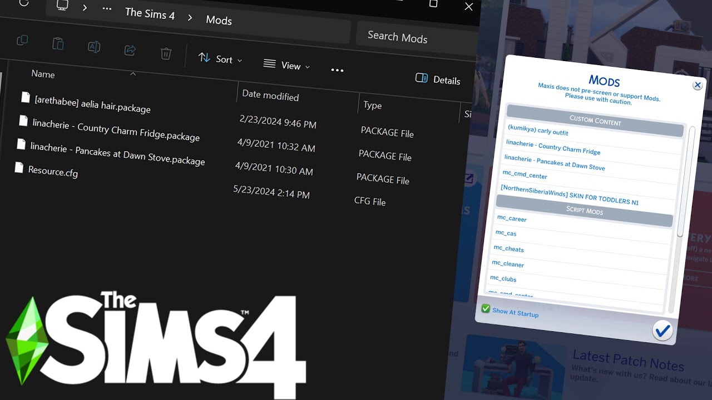Select [arethabee] aelia hair.package file
This screenshot has width=712, height=400.
[92, 103]
